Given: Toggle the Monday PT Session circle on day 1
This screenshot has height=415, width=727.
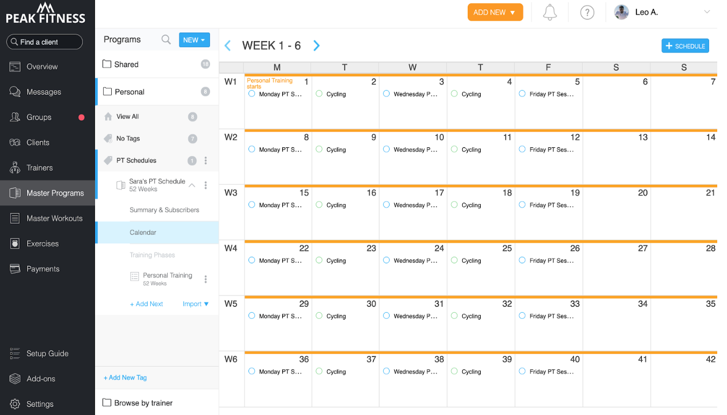Looking at the screenshot, I should (252, 94).
